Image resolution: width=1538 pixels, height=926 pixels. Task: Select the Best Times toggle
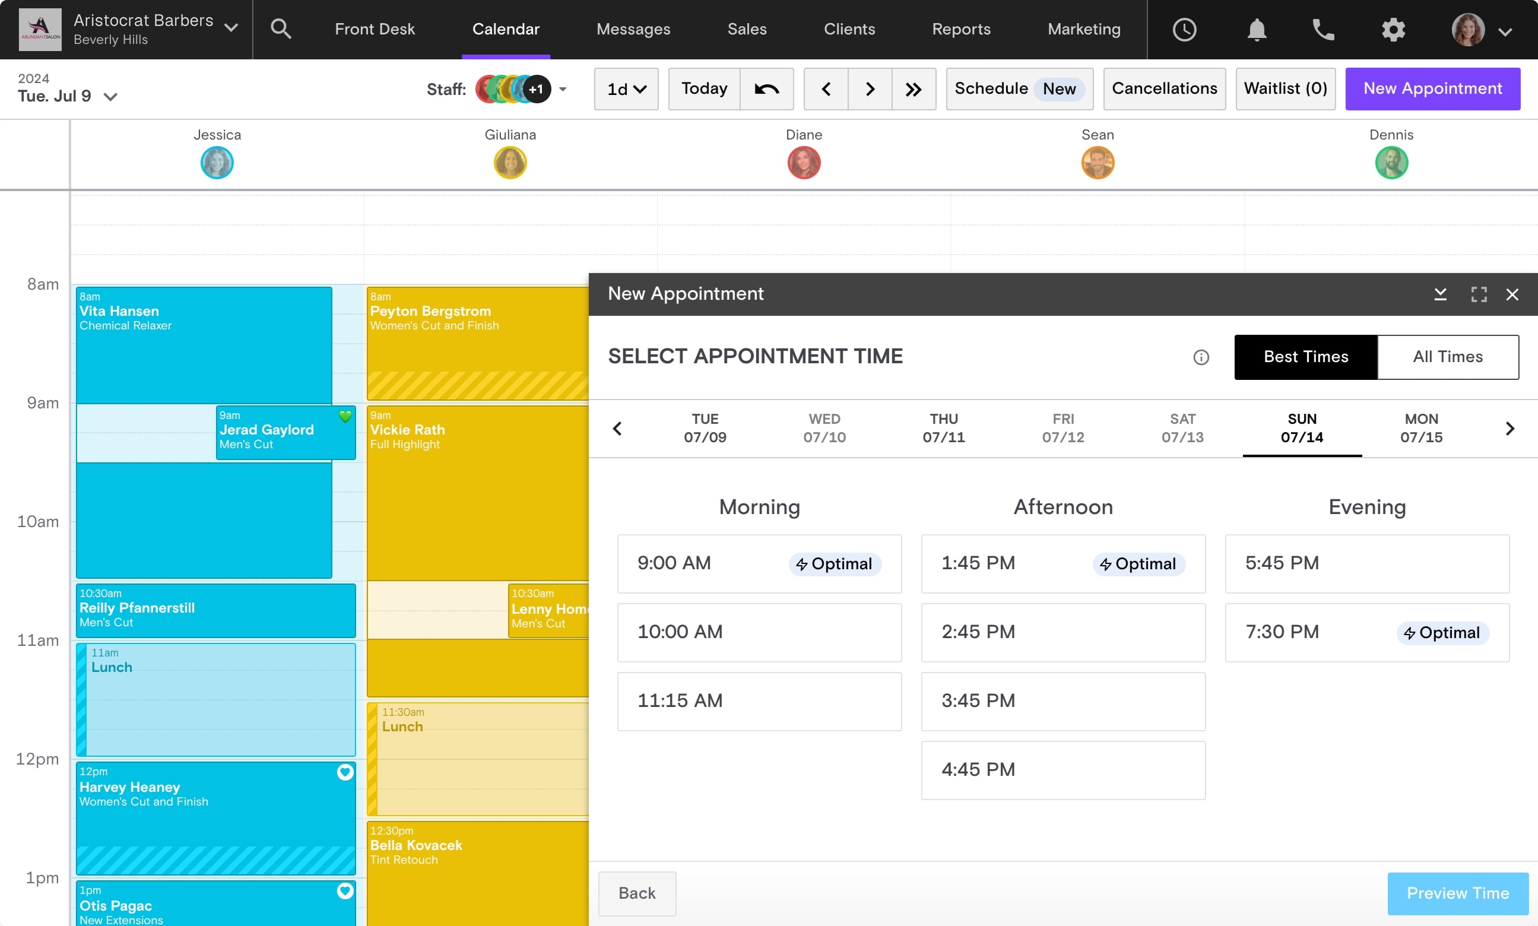[1305, 357]
